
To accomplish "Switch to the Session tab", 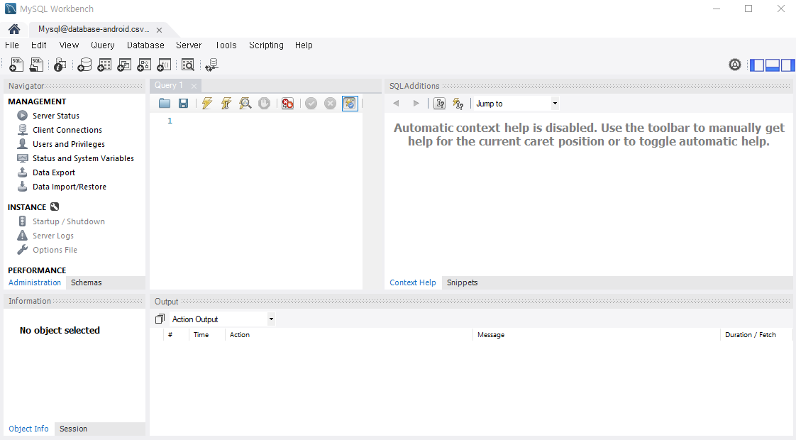I will pos(73,429).
